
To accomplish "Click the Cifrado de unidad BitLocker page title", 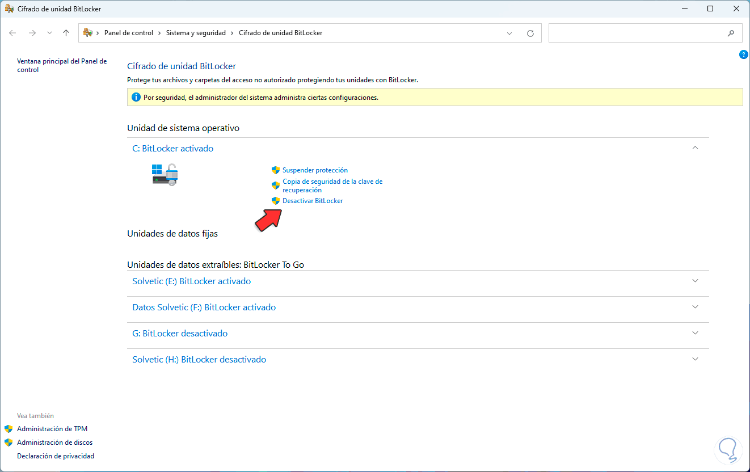I will 182,66.
